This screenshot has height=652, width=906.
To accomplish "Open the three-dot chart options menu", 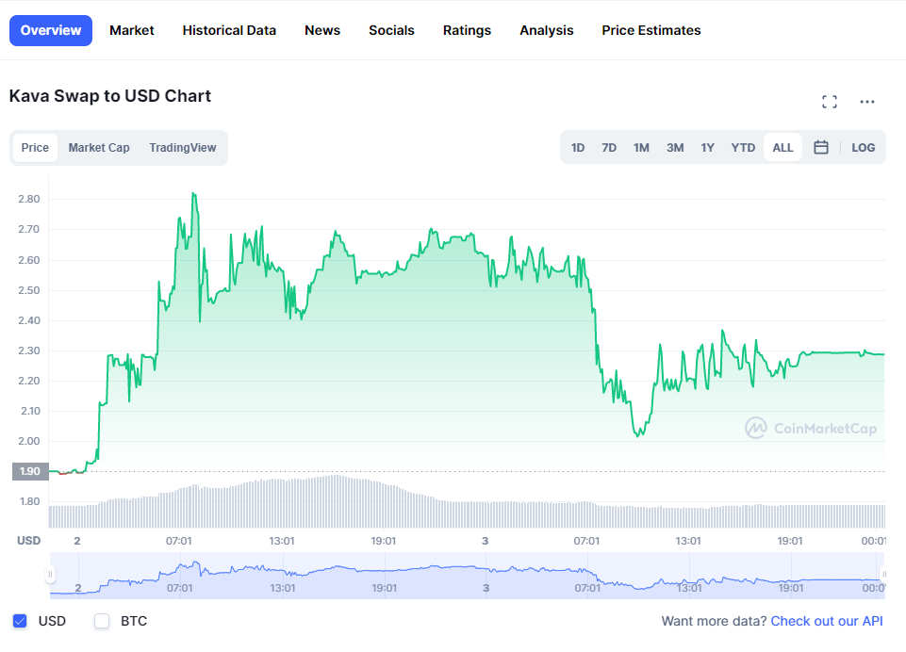I will pyautogui.click(x=867, y=102).
